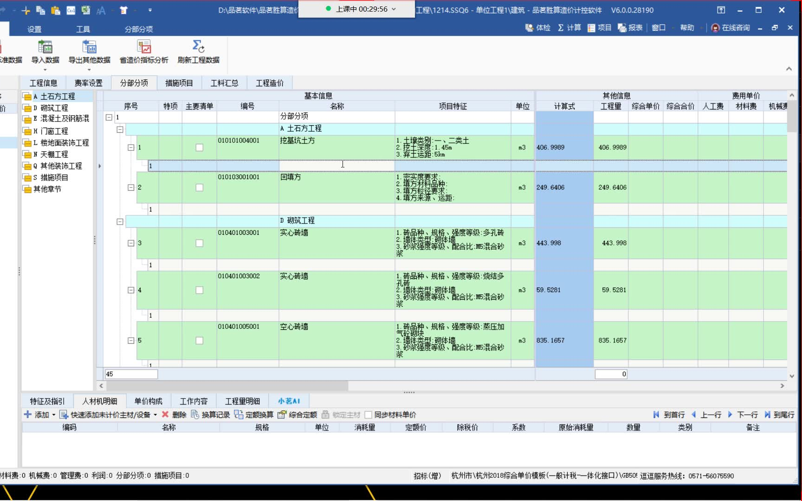Click 刷新工程数据 refresh icon
The height and width of the screenshot is (501, 802).
[198, 51]
